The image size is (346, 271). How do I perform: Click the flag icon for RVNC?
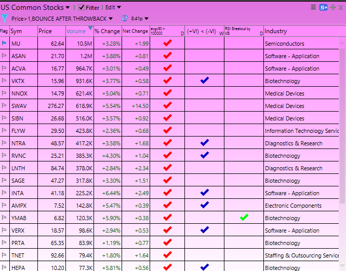coord(4,155)
